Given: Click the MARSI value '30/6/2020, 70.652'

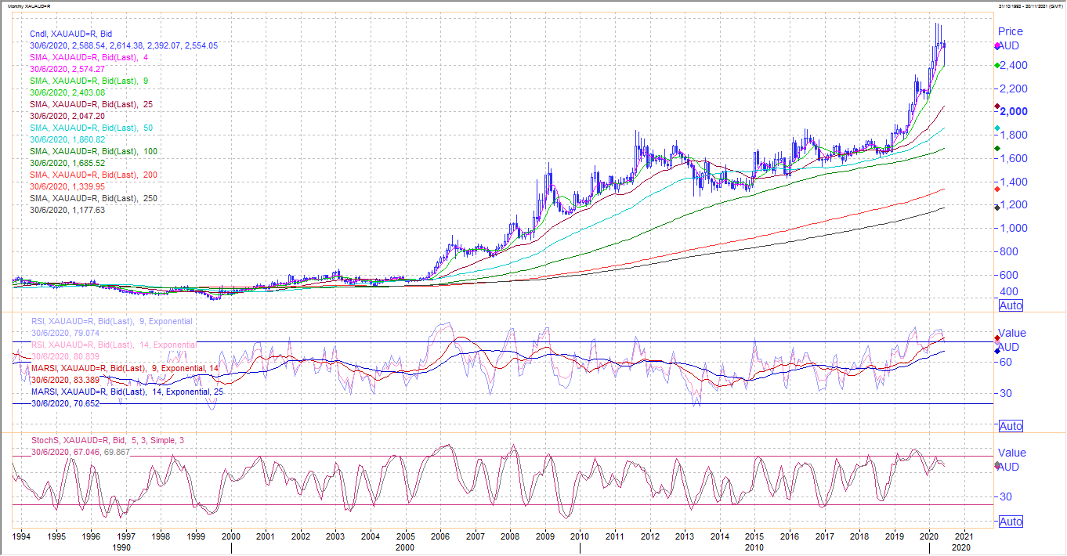Looking at the screenshot, I should tap(65, 403).
